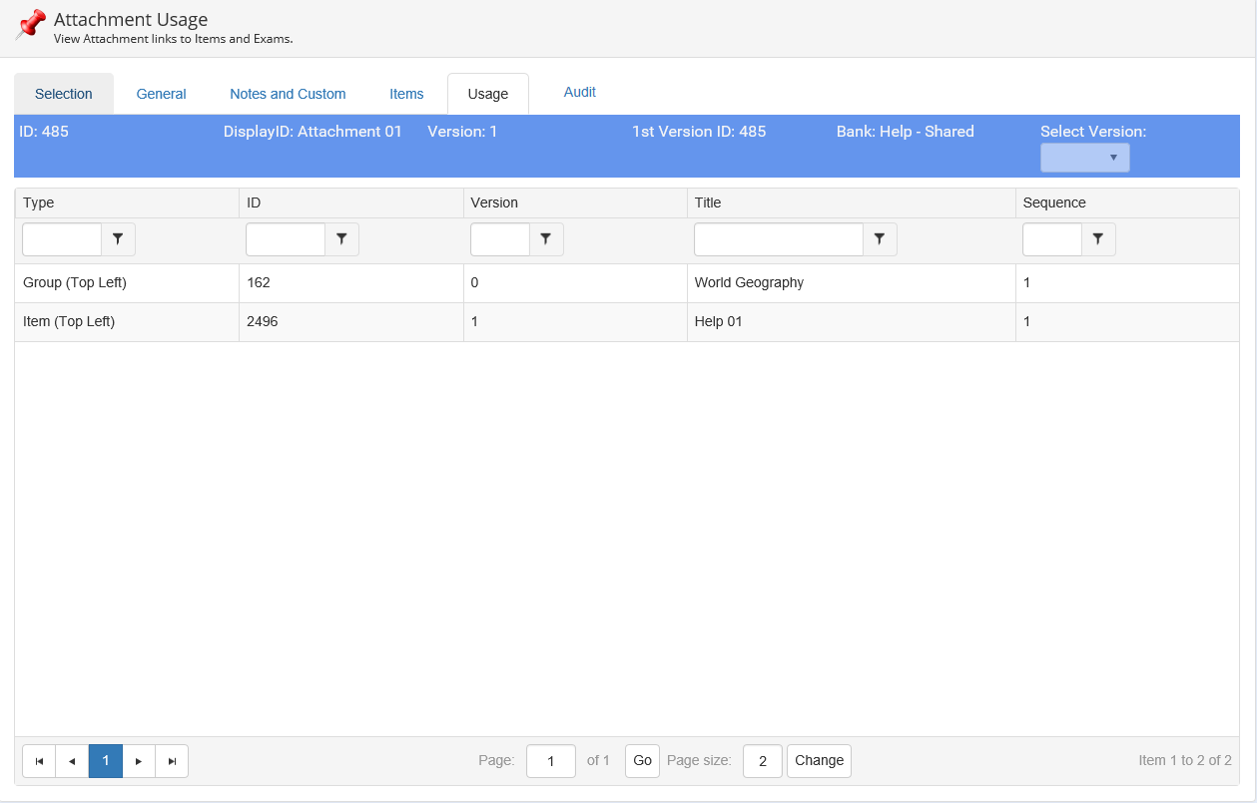Click the red pushpin Attachment Usage icon

tap(31, 24)
